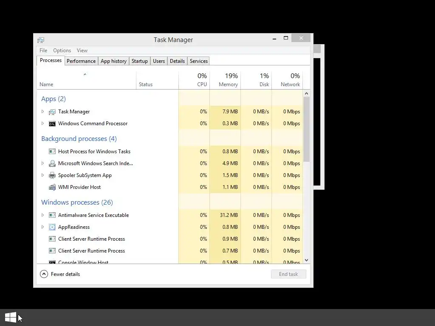Click the AppReadiness gear icon
Screen dimensions: 435x326
(x=52, y=227)
